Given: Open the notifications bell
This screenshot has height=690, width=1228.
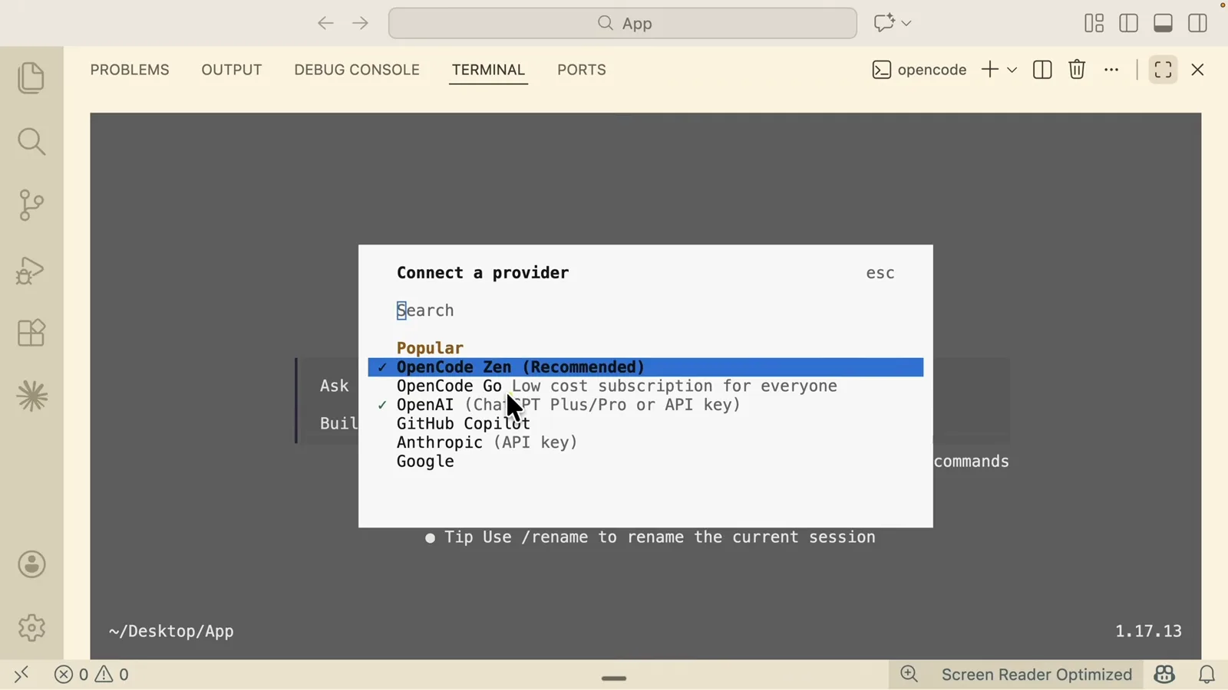Looking at the screenshot, I should coord(1207,675).
